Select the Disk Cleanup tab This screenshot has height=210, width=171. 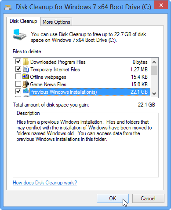[x=23, y=21]
